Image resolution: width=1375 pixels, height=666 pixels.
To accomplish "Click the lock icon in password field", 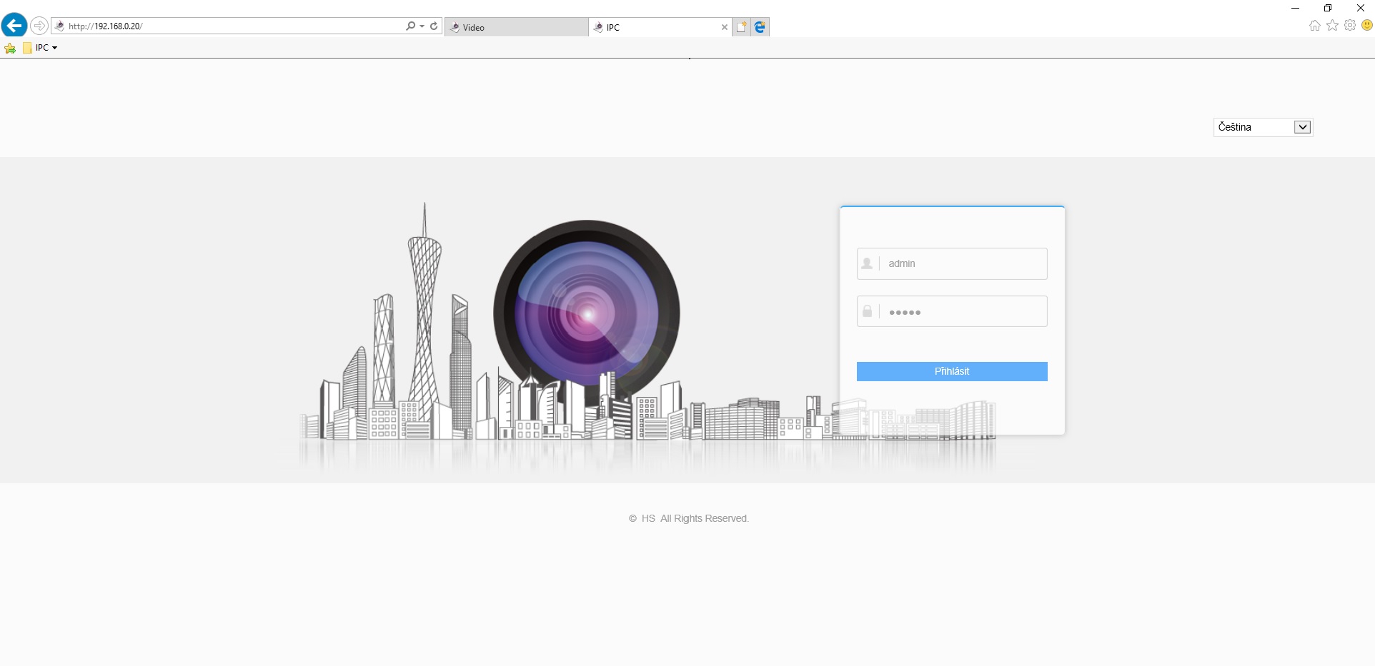I will click(x=867, y=311).
